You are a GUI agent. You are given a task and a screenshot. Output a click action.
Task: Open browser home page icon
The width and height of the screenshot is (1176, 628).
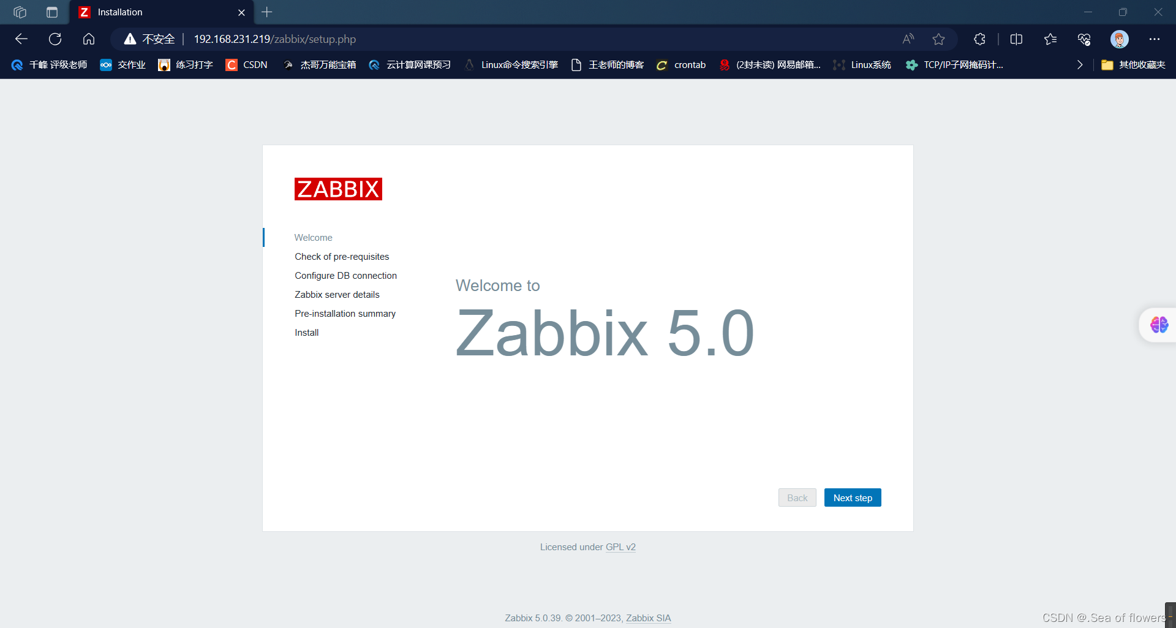(89, 39)
